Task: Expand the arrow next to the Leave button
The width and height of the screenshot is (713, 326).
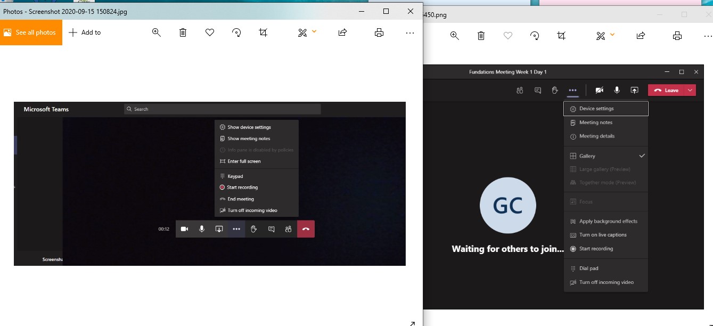Action: click(x=690, y=91)
